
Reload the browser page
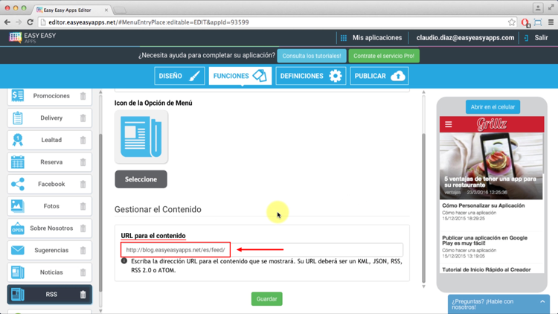click(31, 22)
